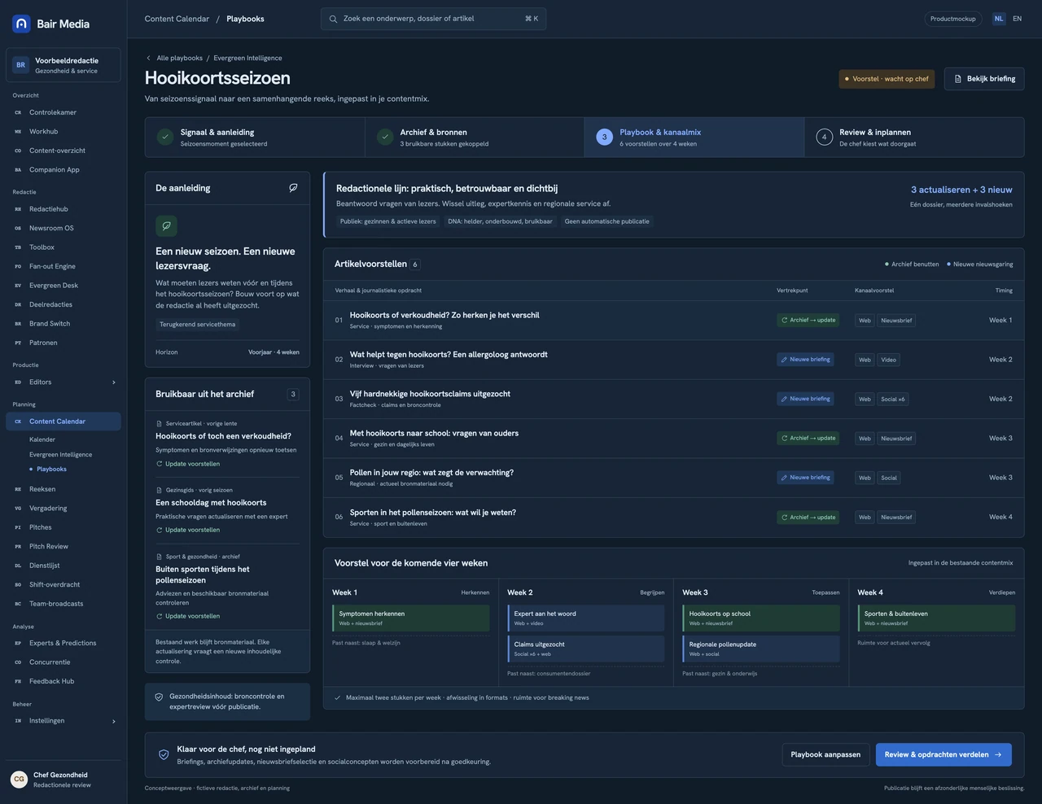Click document icon on Bekijk briefing button
The image size is (1042, 804).
(x=958, y=79)
